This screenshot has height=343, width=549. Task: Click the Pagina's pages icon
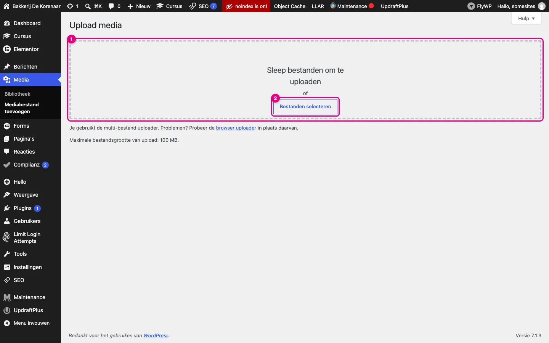click(7, 139)
